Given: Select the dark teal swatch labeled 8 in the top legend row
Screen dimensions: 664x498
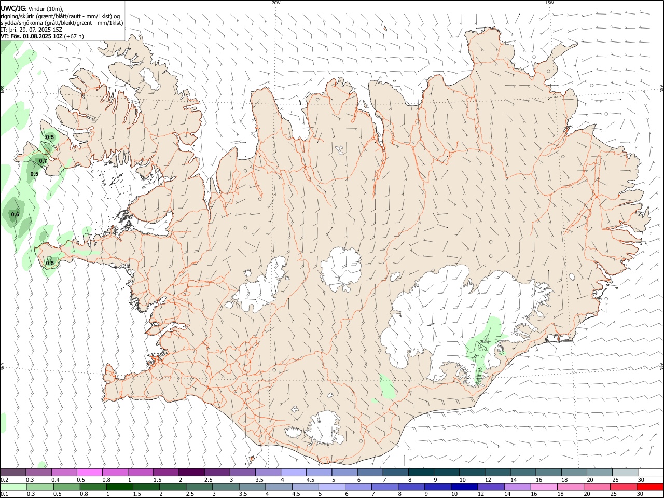Looking at the screenshot, I should [x=421, y=472].
